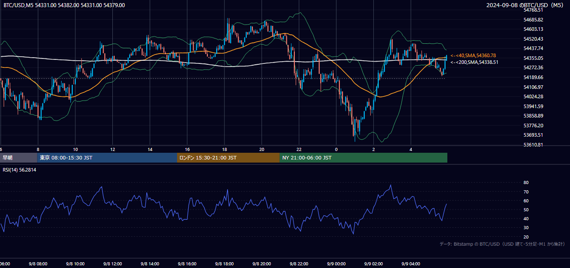Screen dimensions: 570x268
Task: Click the 9/8 12:00 bottom time label
Action: pos(112,264)
